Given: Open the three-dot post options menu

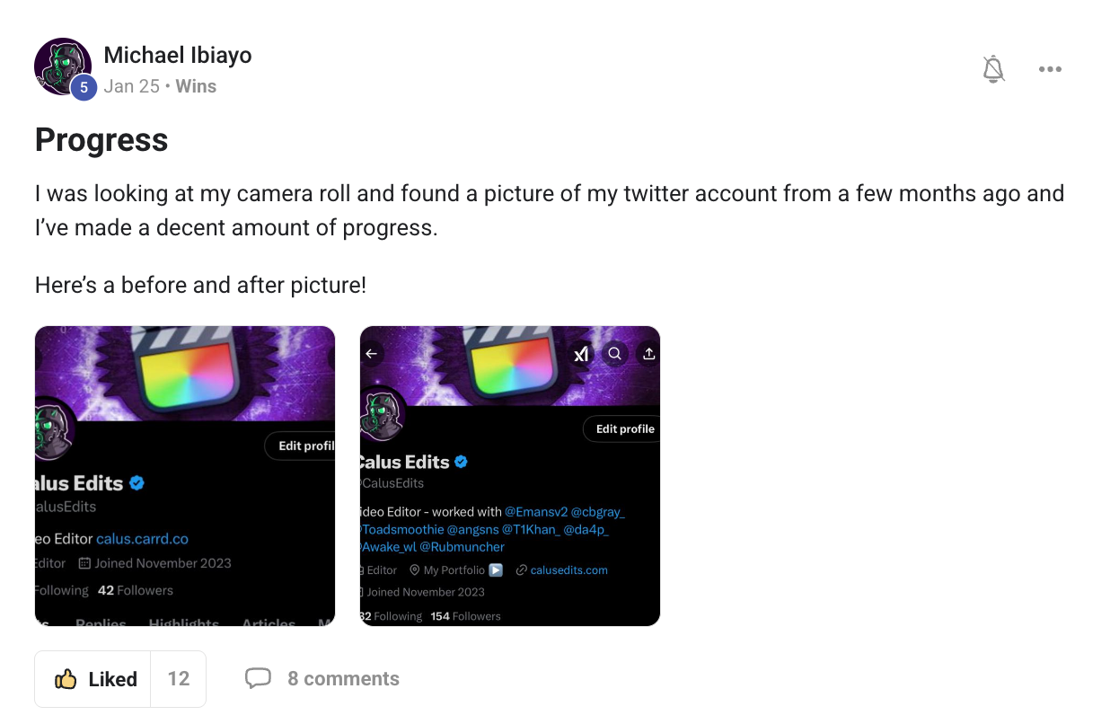Looking at the screenshot, I should click(1050, 69).
